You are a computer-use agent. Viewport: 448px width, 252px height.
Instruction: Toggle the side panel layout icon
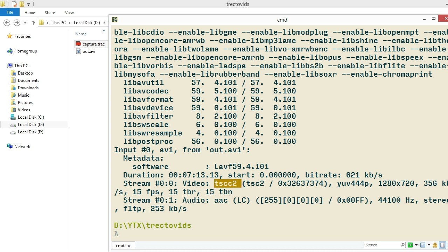click(443, 245)
